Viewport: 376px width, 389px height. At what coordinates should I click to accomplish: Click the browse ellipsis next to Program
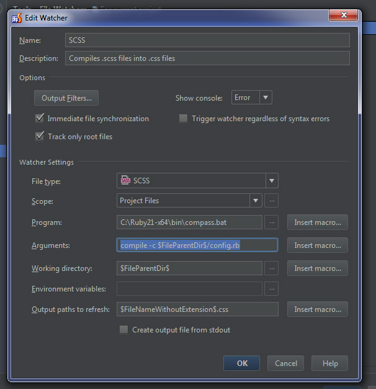point(272,222)
